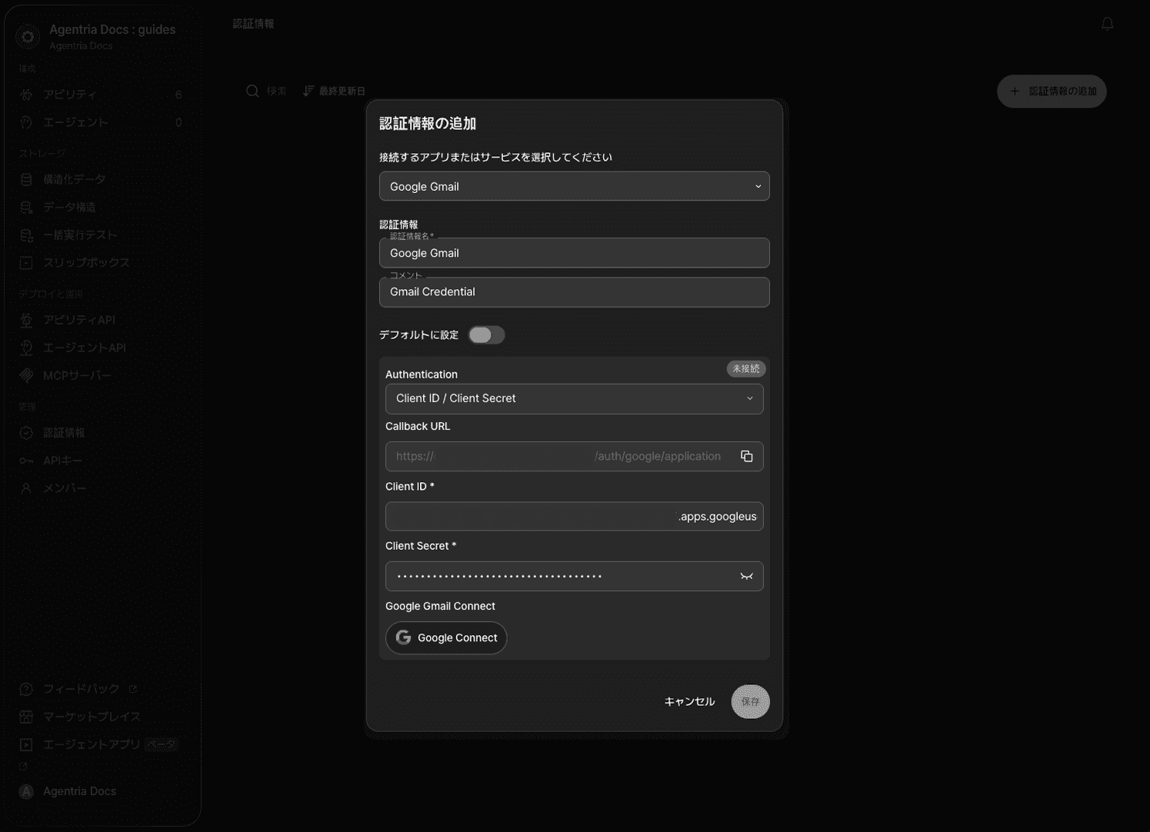Open マーケットプレイス link in sidebar
The image size is (1150, 832).
[x=101, y=717]
